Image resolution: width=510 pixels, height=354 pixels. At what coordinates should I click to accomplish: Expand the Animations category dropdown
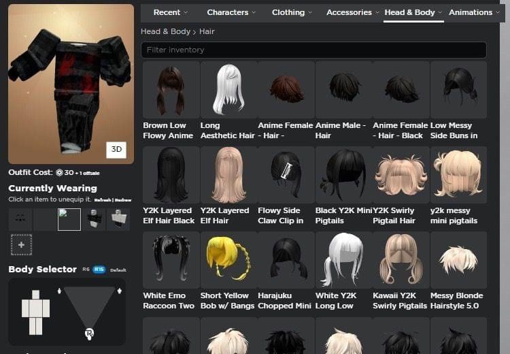click(474, 12)
